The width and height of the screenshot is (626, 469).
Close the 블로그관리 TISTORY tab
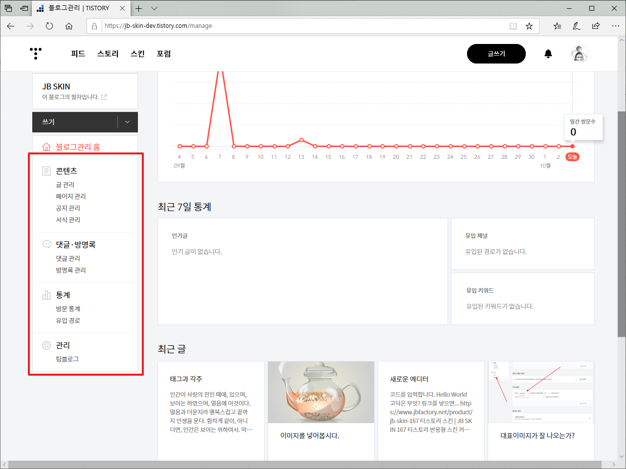[122, 8]
